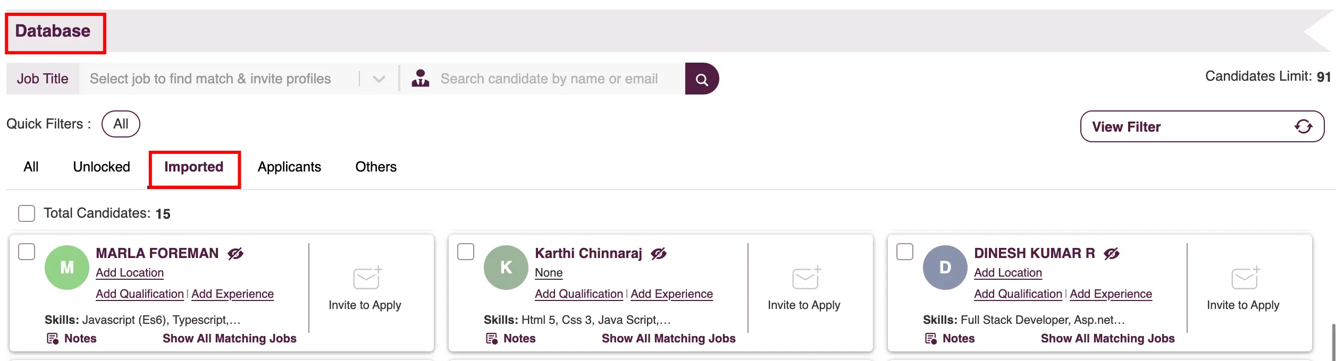
Task: Check the box on Dinesh Kumar R's card
Action: tap(905, 252)
